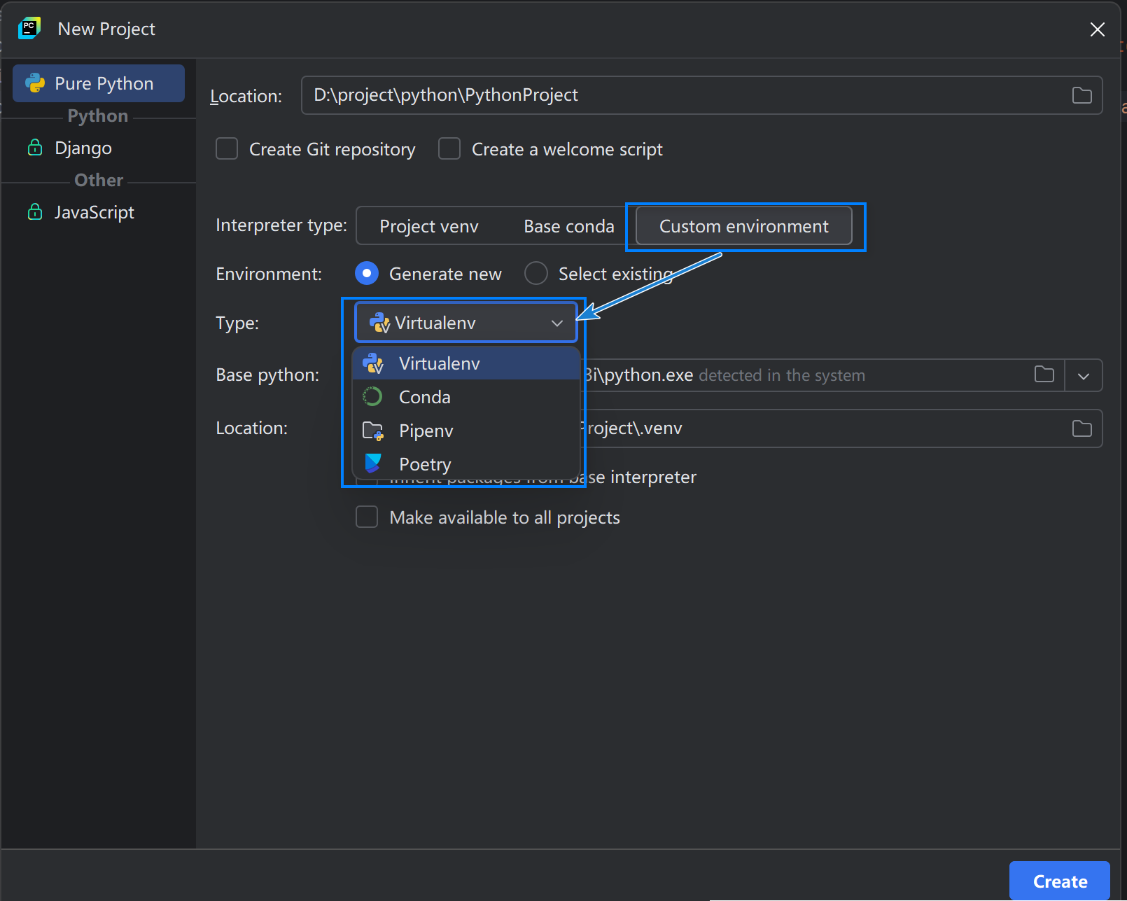
Task: Choose Poetry from the type list
Action: pos(467,464)
